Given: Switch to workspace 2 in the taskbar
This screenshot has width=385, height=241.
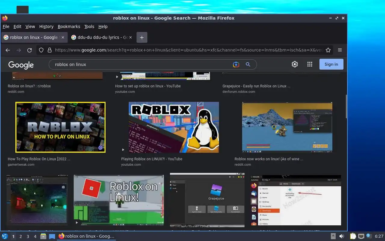Looking at the screenshot, I should [21, 236].
